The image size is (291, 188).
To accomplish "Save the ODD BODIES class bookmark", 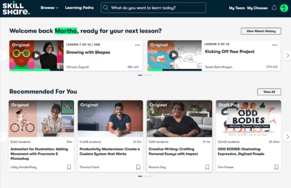I will coord(276,167).
